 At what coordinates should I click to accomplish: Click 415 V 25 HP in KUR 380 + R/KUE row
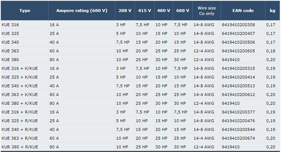click(x=142, y=147)
